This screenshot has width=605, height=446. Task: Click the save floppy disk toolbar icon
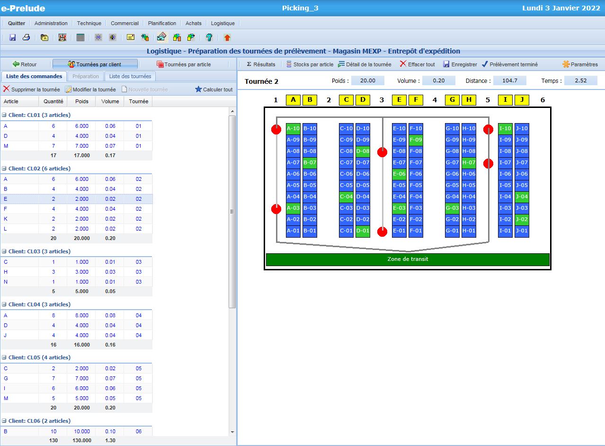click(13, 37)
